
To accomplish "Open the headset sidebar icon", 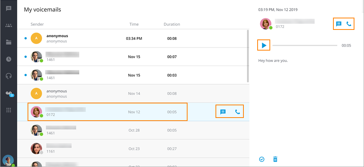I will tap(8, 76).
